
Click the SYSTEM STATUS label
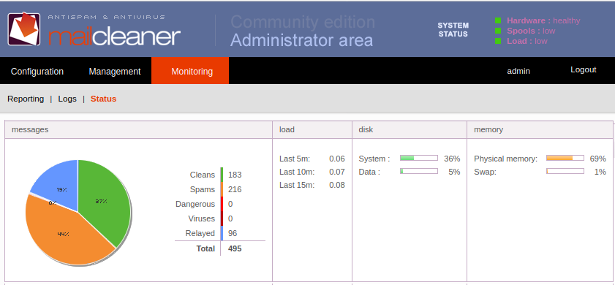pyautogui.click(x=453, y=30)
